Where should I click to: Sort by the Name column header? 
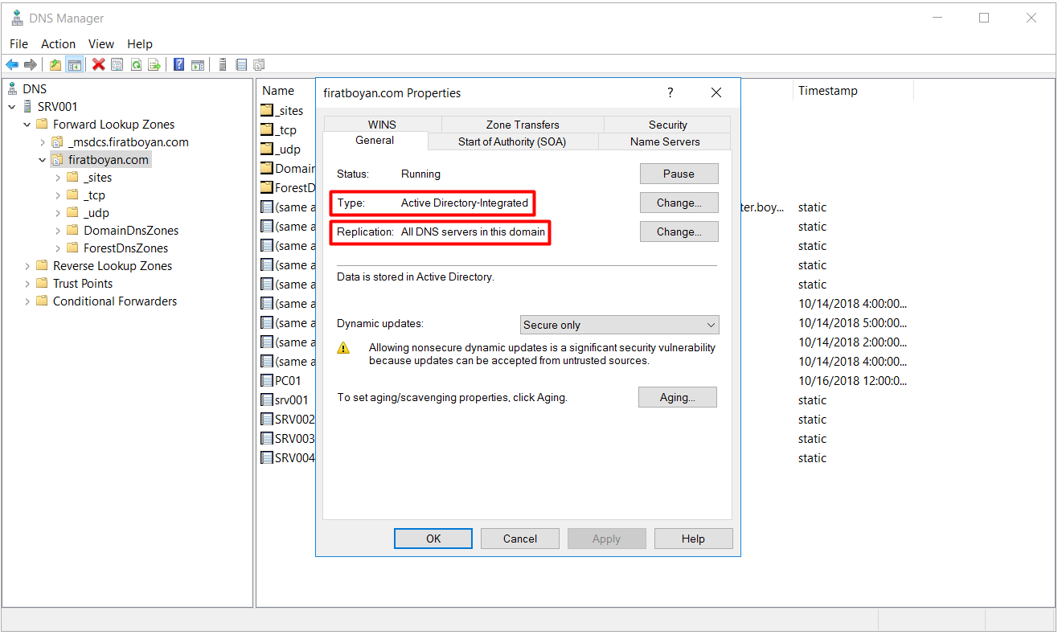pyautogui.click(x=278, y=91)
